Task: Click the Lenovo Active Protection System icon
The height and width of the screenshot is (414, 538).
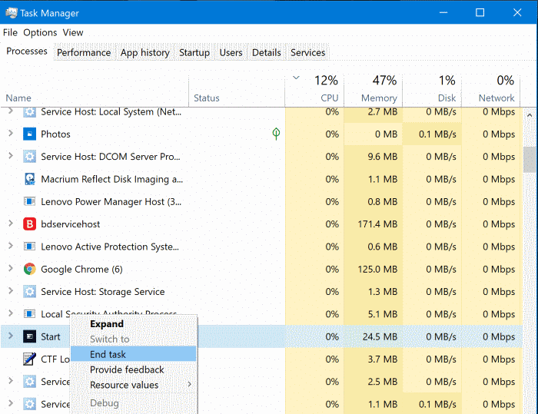Action: click(29, 247)
